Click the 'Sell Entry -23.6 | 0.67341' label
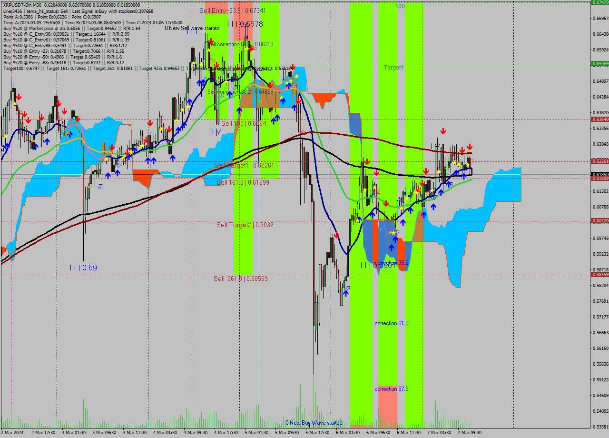Image resolution: width=609 pixels, height=438 pixels. 233,10
